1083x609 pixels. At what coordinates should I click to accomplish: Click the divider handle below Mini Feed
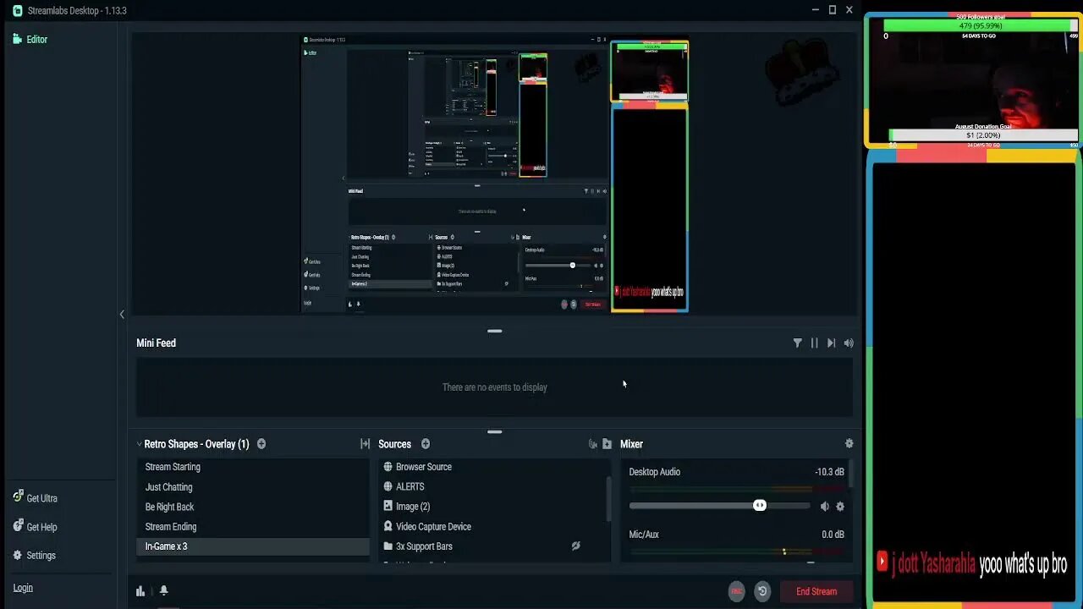click(495, 431)
